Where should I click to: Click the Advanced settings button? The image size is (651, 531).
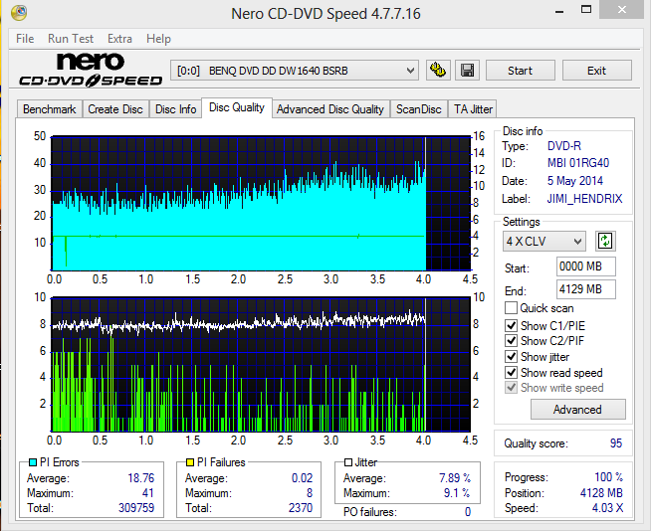pyautogui.click(x=577, y=410)
